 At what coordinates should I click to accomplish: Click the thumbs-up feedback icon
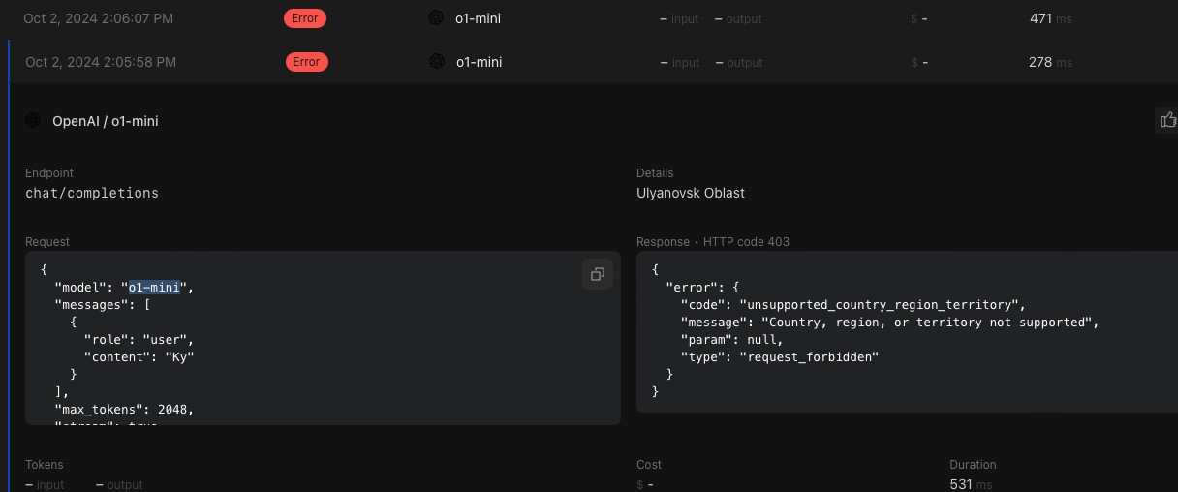(x=1167, y=120)
